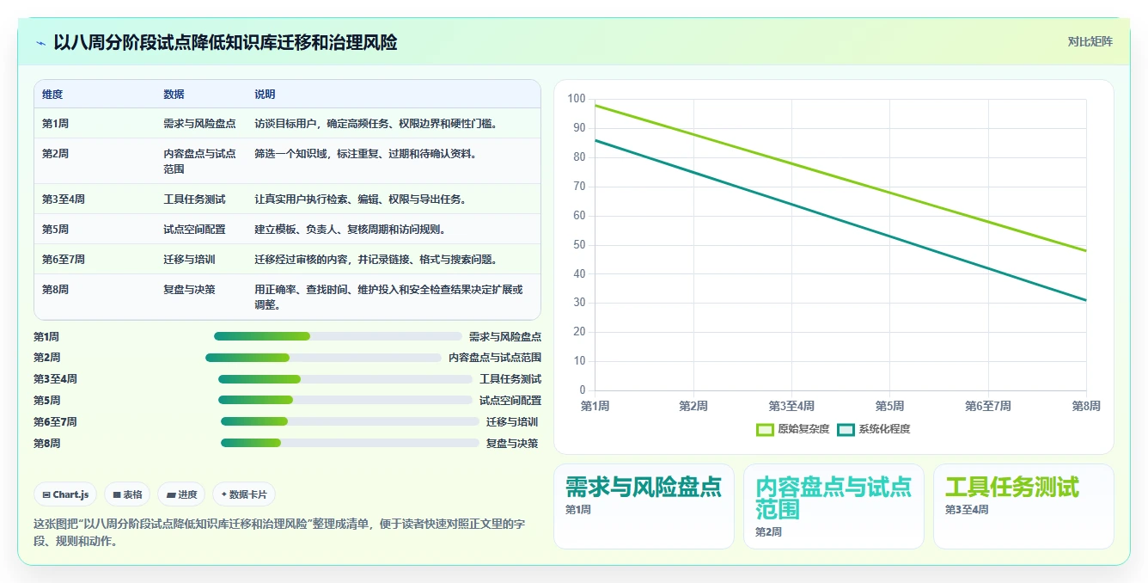Image resolution: width=1148 pixels, height=583 pixels.
Task: Click the 进度 chip icon
Action: coord(170,494)
